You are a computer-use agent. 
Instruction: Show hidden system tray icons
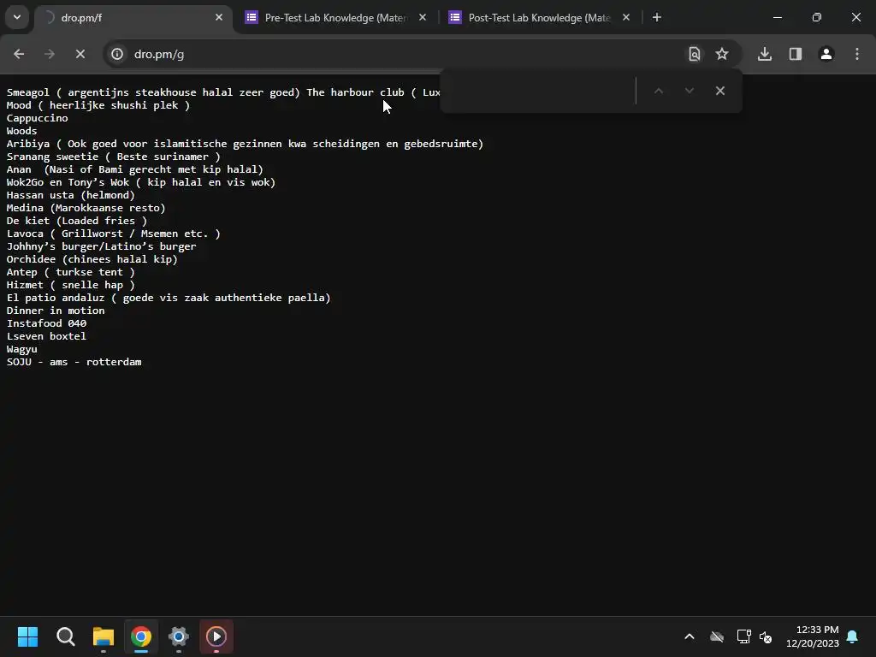point(690,636)
